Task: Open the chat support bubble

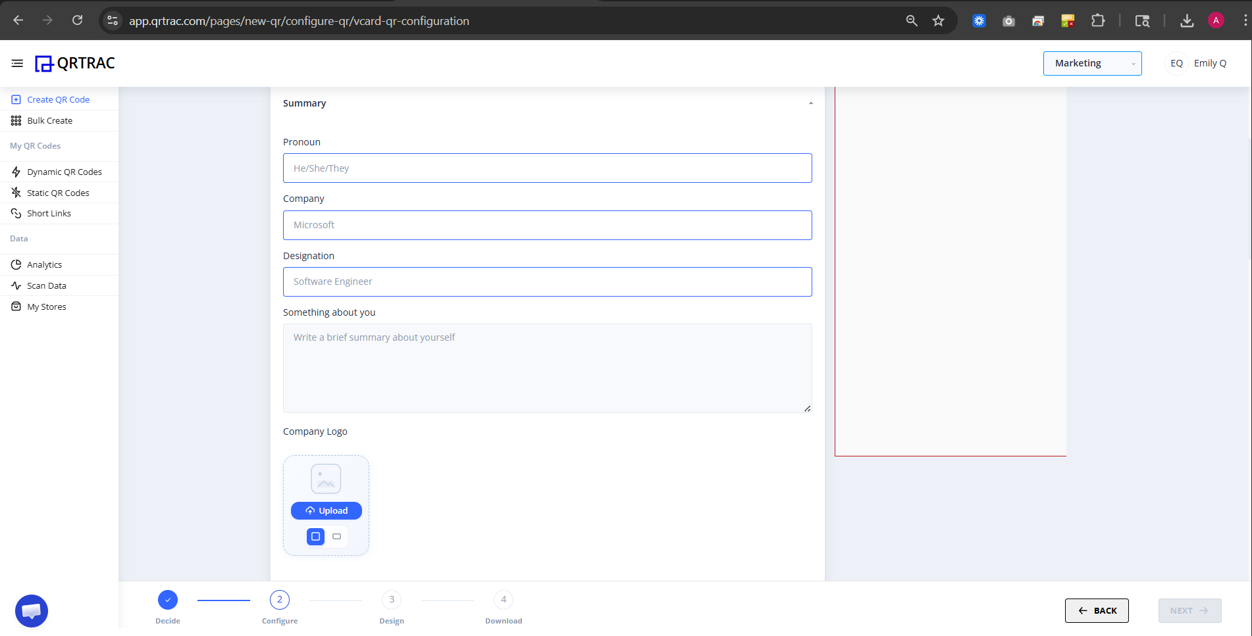Action: (31, 610)
